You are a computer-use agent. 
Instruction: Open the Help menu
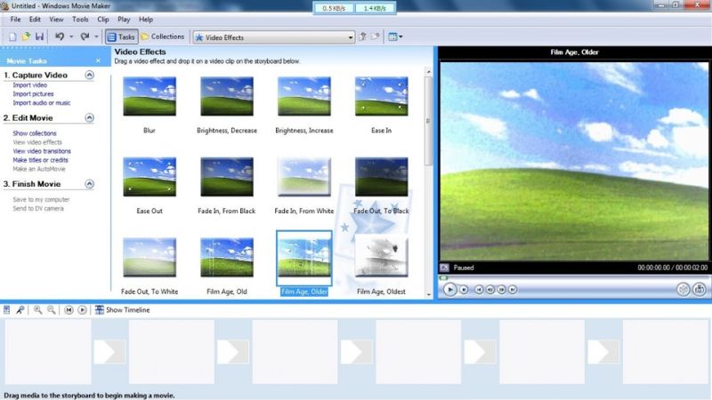point(146,20)
